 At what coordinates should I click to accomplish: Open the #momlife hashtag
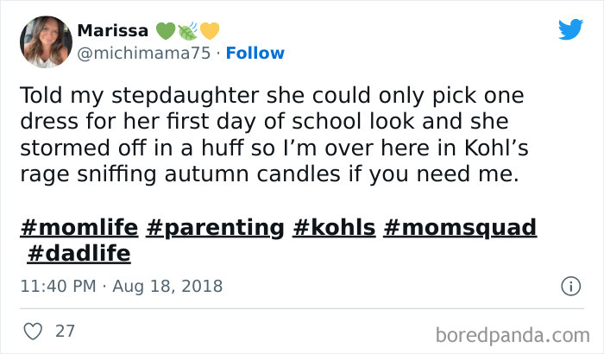tap(79, 227)
